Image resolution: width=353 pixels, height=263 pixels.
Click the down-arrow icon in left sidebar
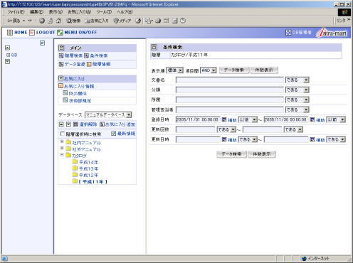point(8,62)
